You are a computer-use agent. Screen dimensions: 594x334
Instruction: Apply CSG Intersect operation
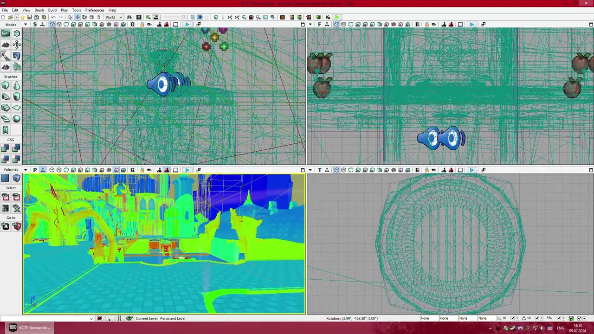(6, 160)
